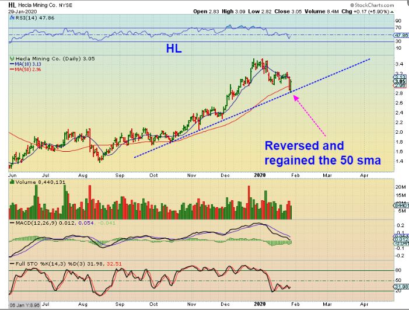Click the 2.0 price axis label
The height and width of the screenshot is (310, 409).
pyautogui.click(x=399, y=132)
